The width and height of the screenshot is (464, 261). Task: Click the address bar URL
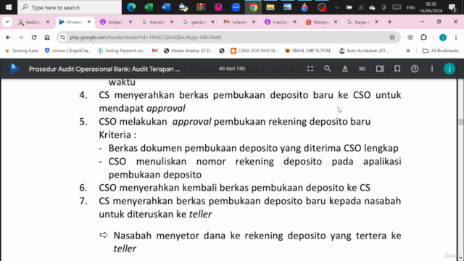point(145,37)
